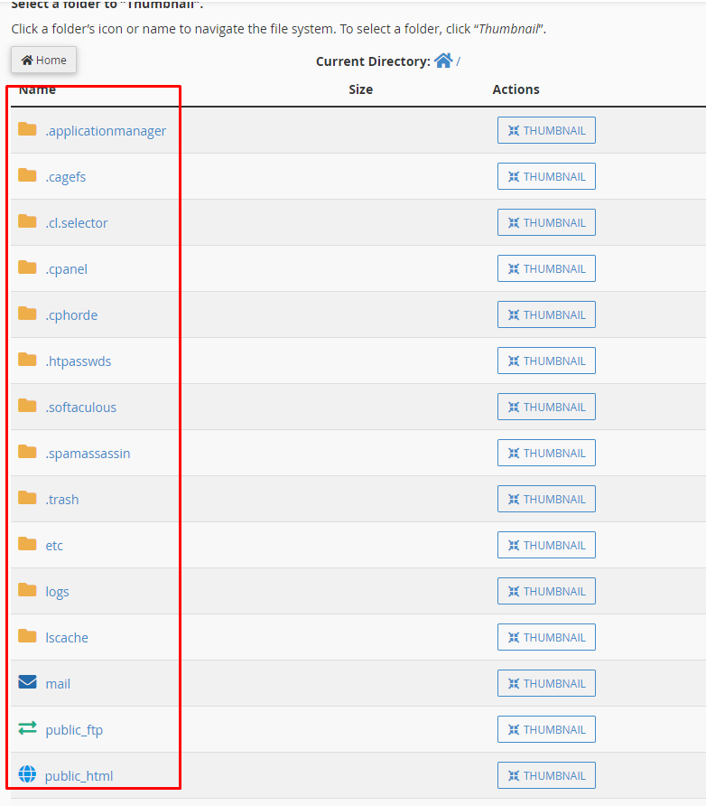The image size is (706, 806).
Task: Open the .softaculous folder icon
Action: pyautogui.click(x=27, y=406)
